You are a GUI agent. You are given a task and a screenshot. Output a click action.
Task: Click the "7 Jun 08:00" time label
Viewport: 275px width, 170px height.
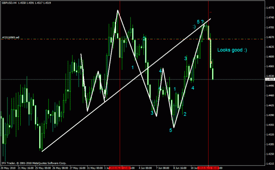point(163,168)
